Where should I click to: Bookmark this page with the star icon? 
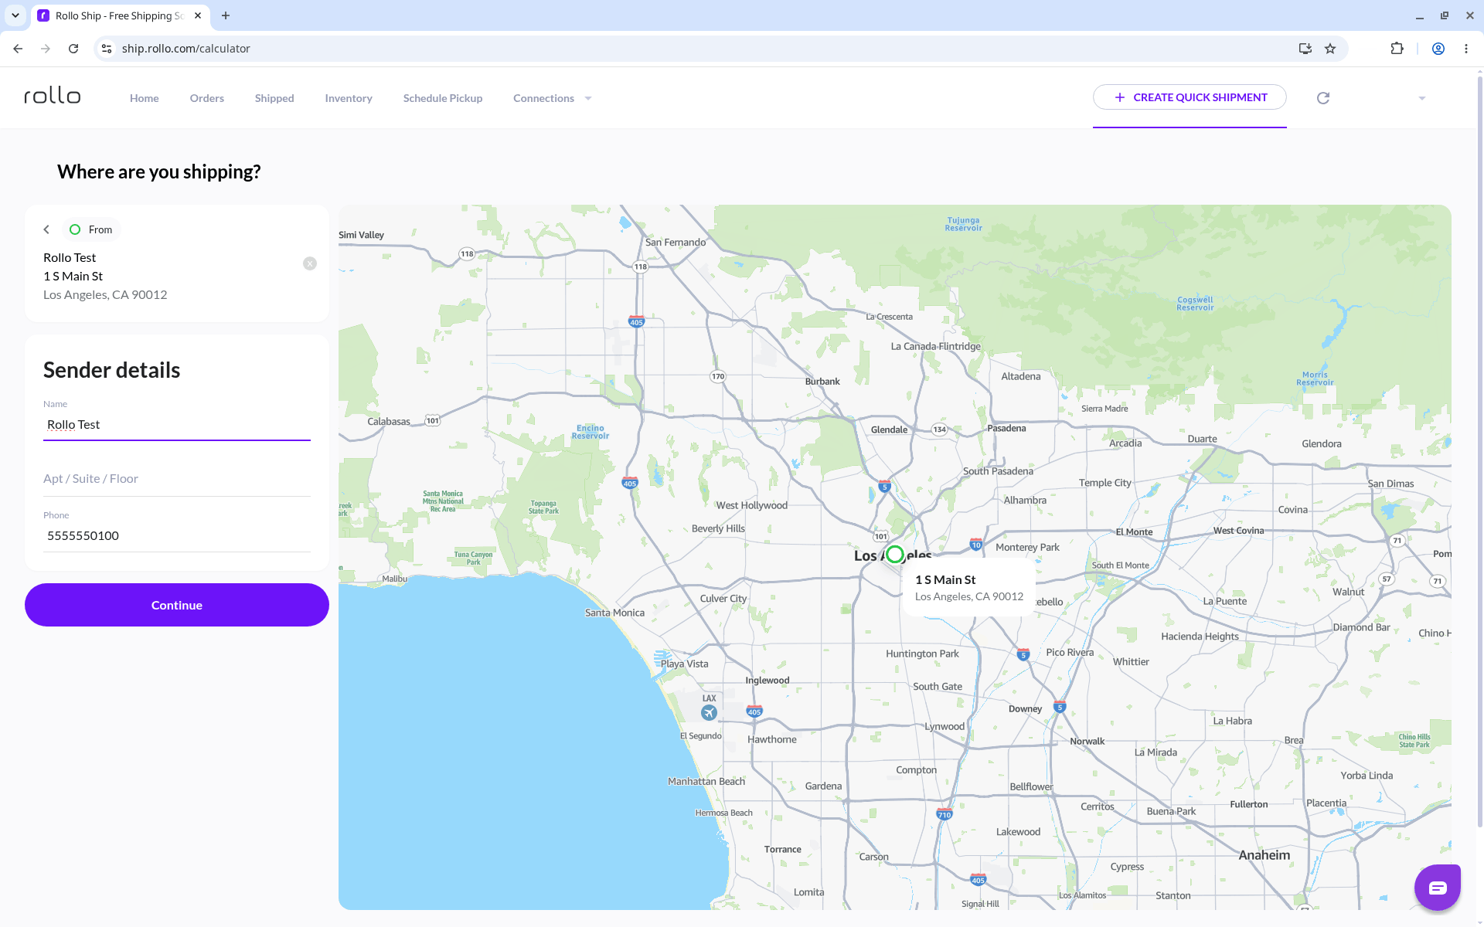pyautogui.click(x=1330, y=49)
